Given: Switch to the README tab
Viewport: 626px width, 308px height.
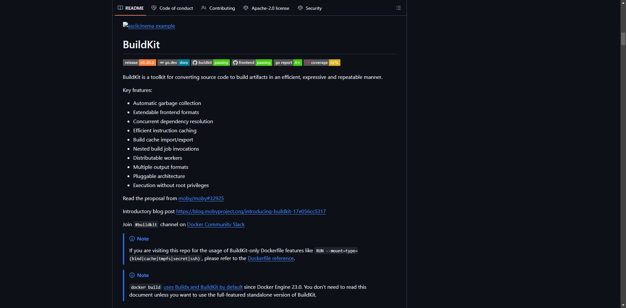Looking at the screenshot, I should coord(131,8).
